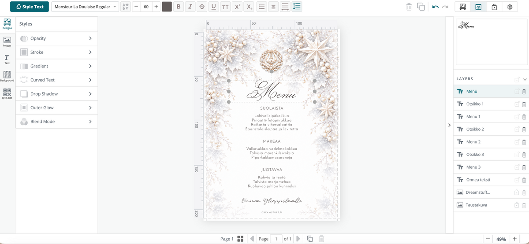Screen dimensions: 529x244
Task: Go to the previous page
Action: click(x=252, y=239)
